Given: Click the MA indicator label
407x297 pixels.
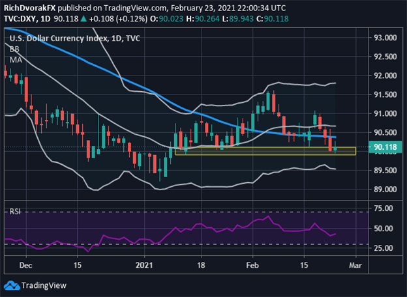Looking at the screenshot, I should [x=16, y=60].
